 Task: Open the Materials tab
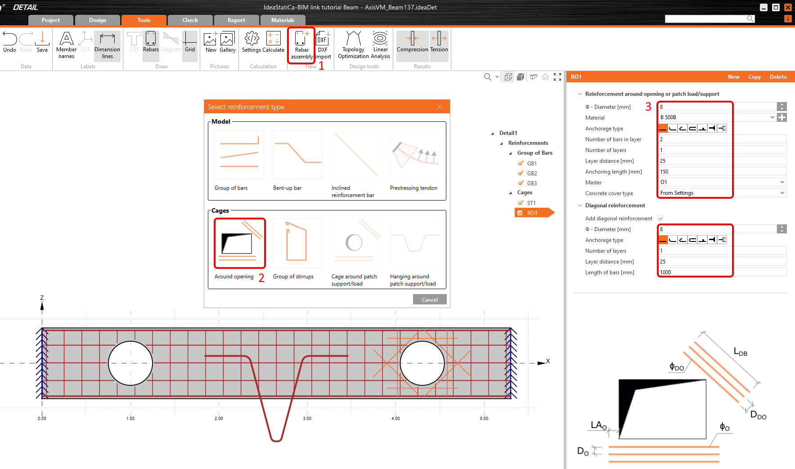click(x=283, y=20)
